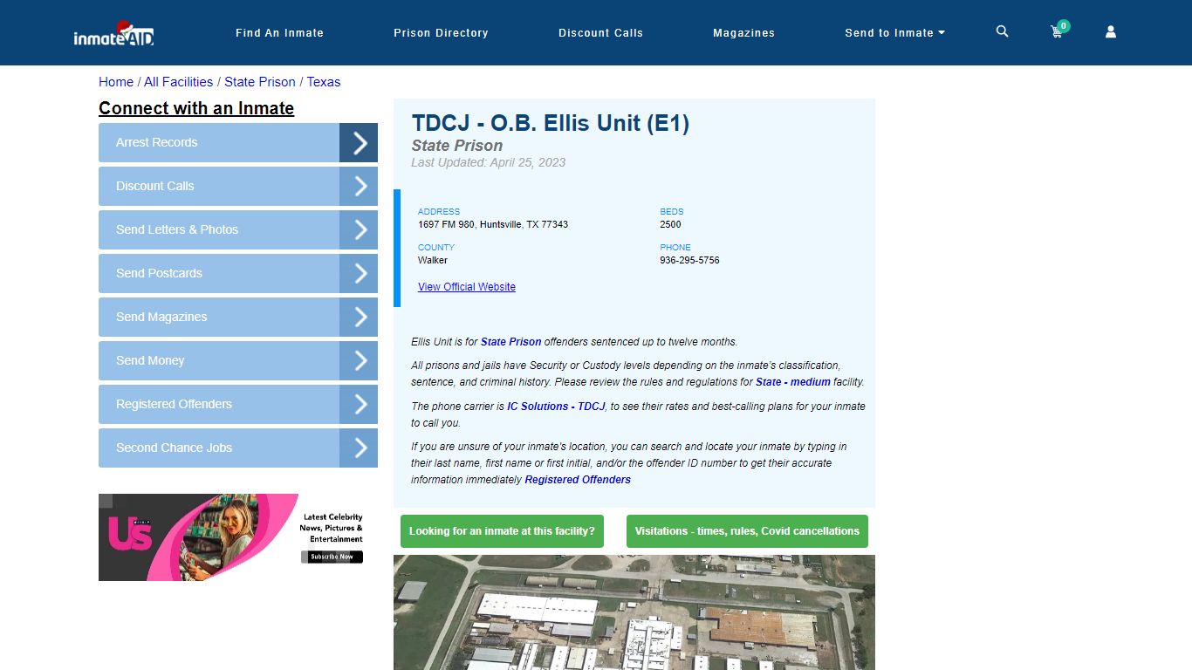Click the arrow beside Send Letters & Photos
The image size is (1192, 670).
coord(359,229)
